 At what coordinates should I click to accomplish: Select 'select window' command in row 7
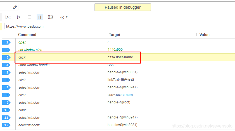[x=29, y=88]
